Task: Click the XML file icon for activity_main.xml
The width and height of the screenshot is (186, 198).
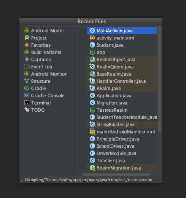Action: 92,38
